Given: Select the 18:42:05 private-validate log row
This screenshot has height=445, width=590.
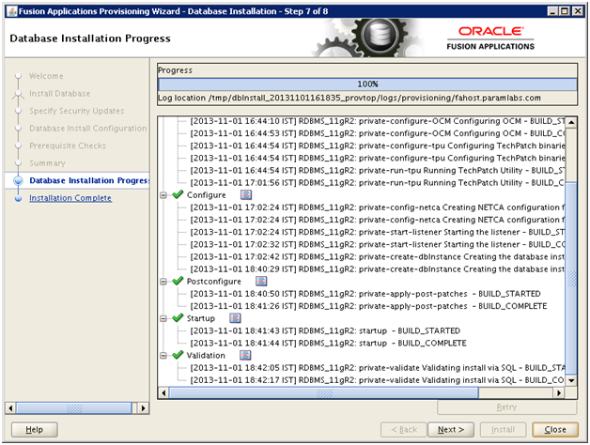Looking at the screenshot, I should click(x=378, y=367).
